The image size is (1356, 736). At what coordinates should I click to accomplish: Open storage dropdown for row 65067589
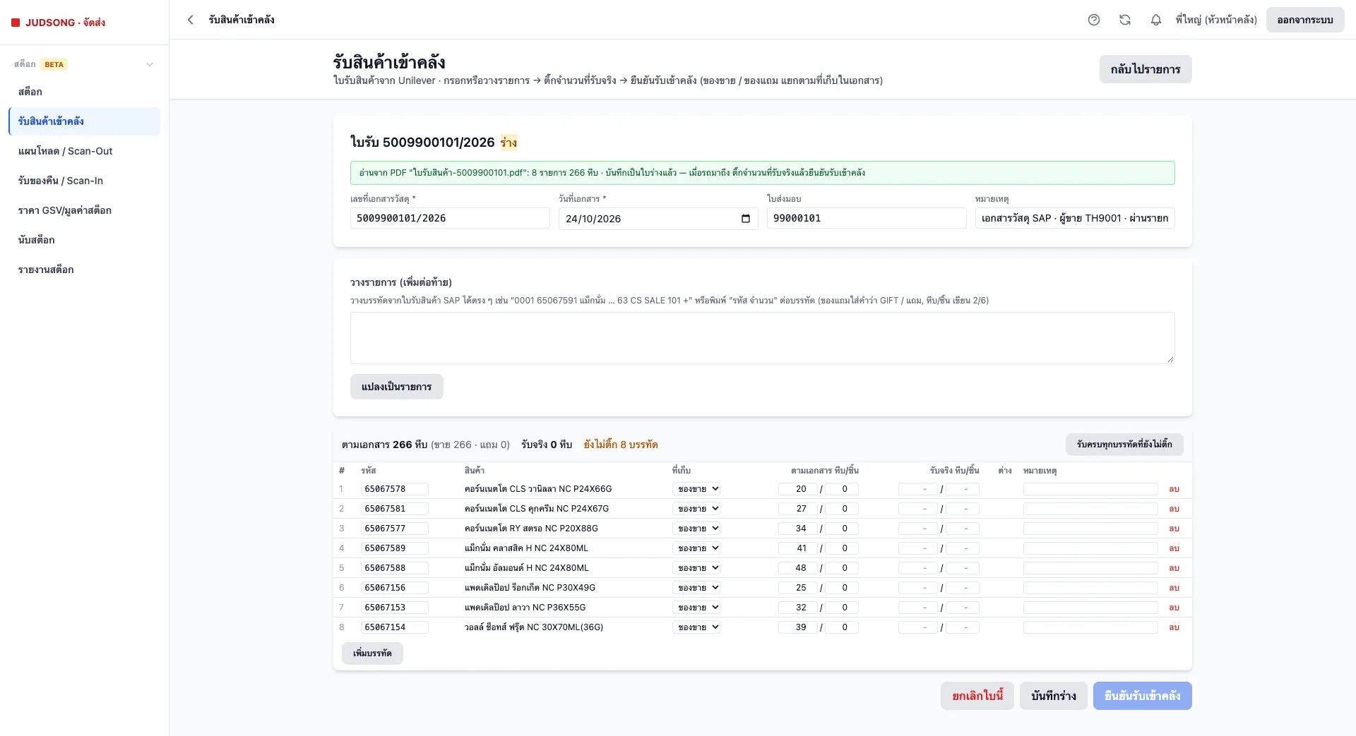pyautogui.click(x=696, y=548)
